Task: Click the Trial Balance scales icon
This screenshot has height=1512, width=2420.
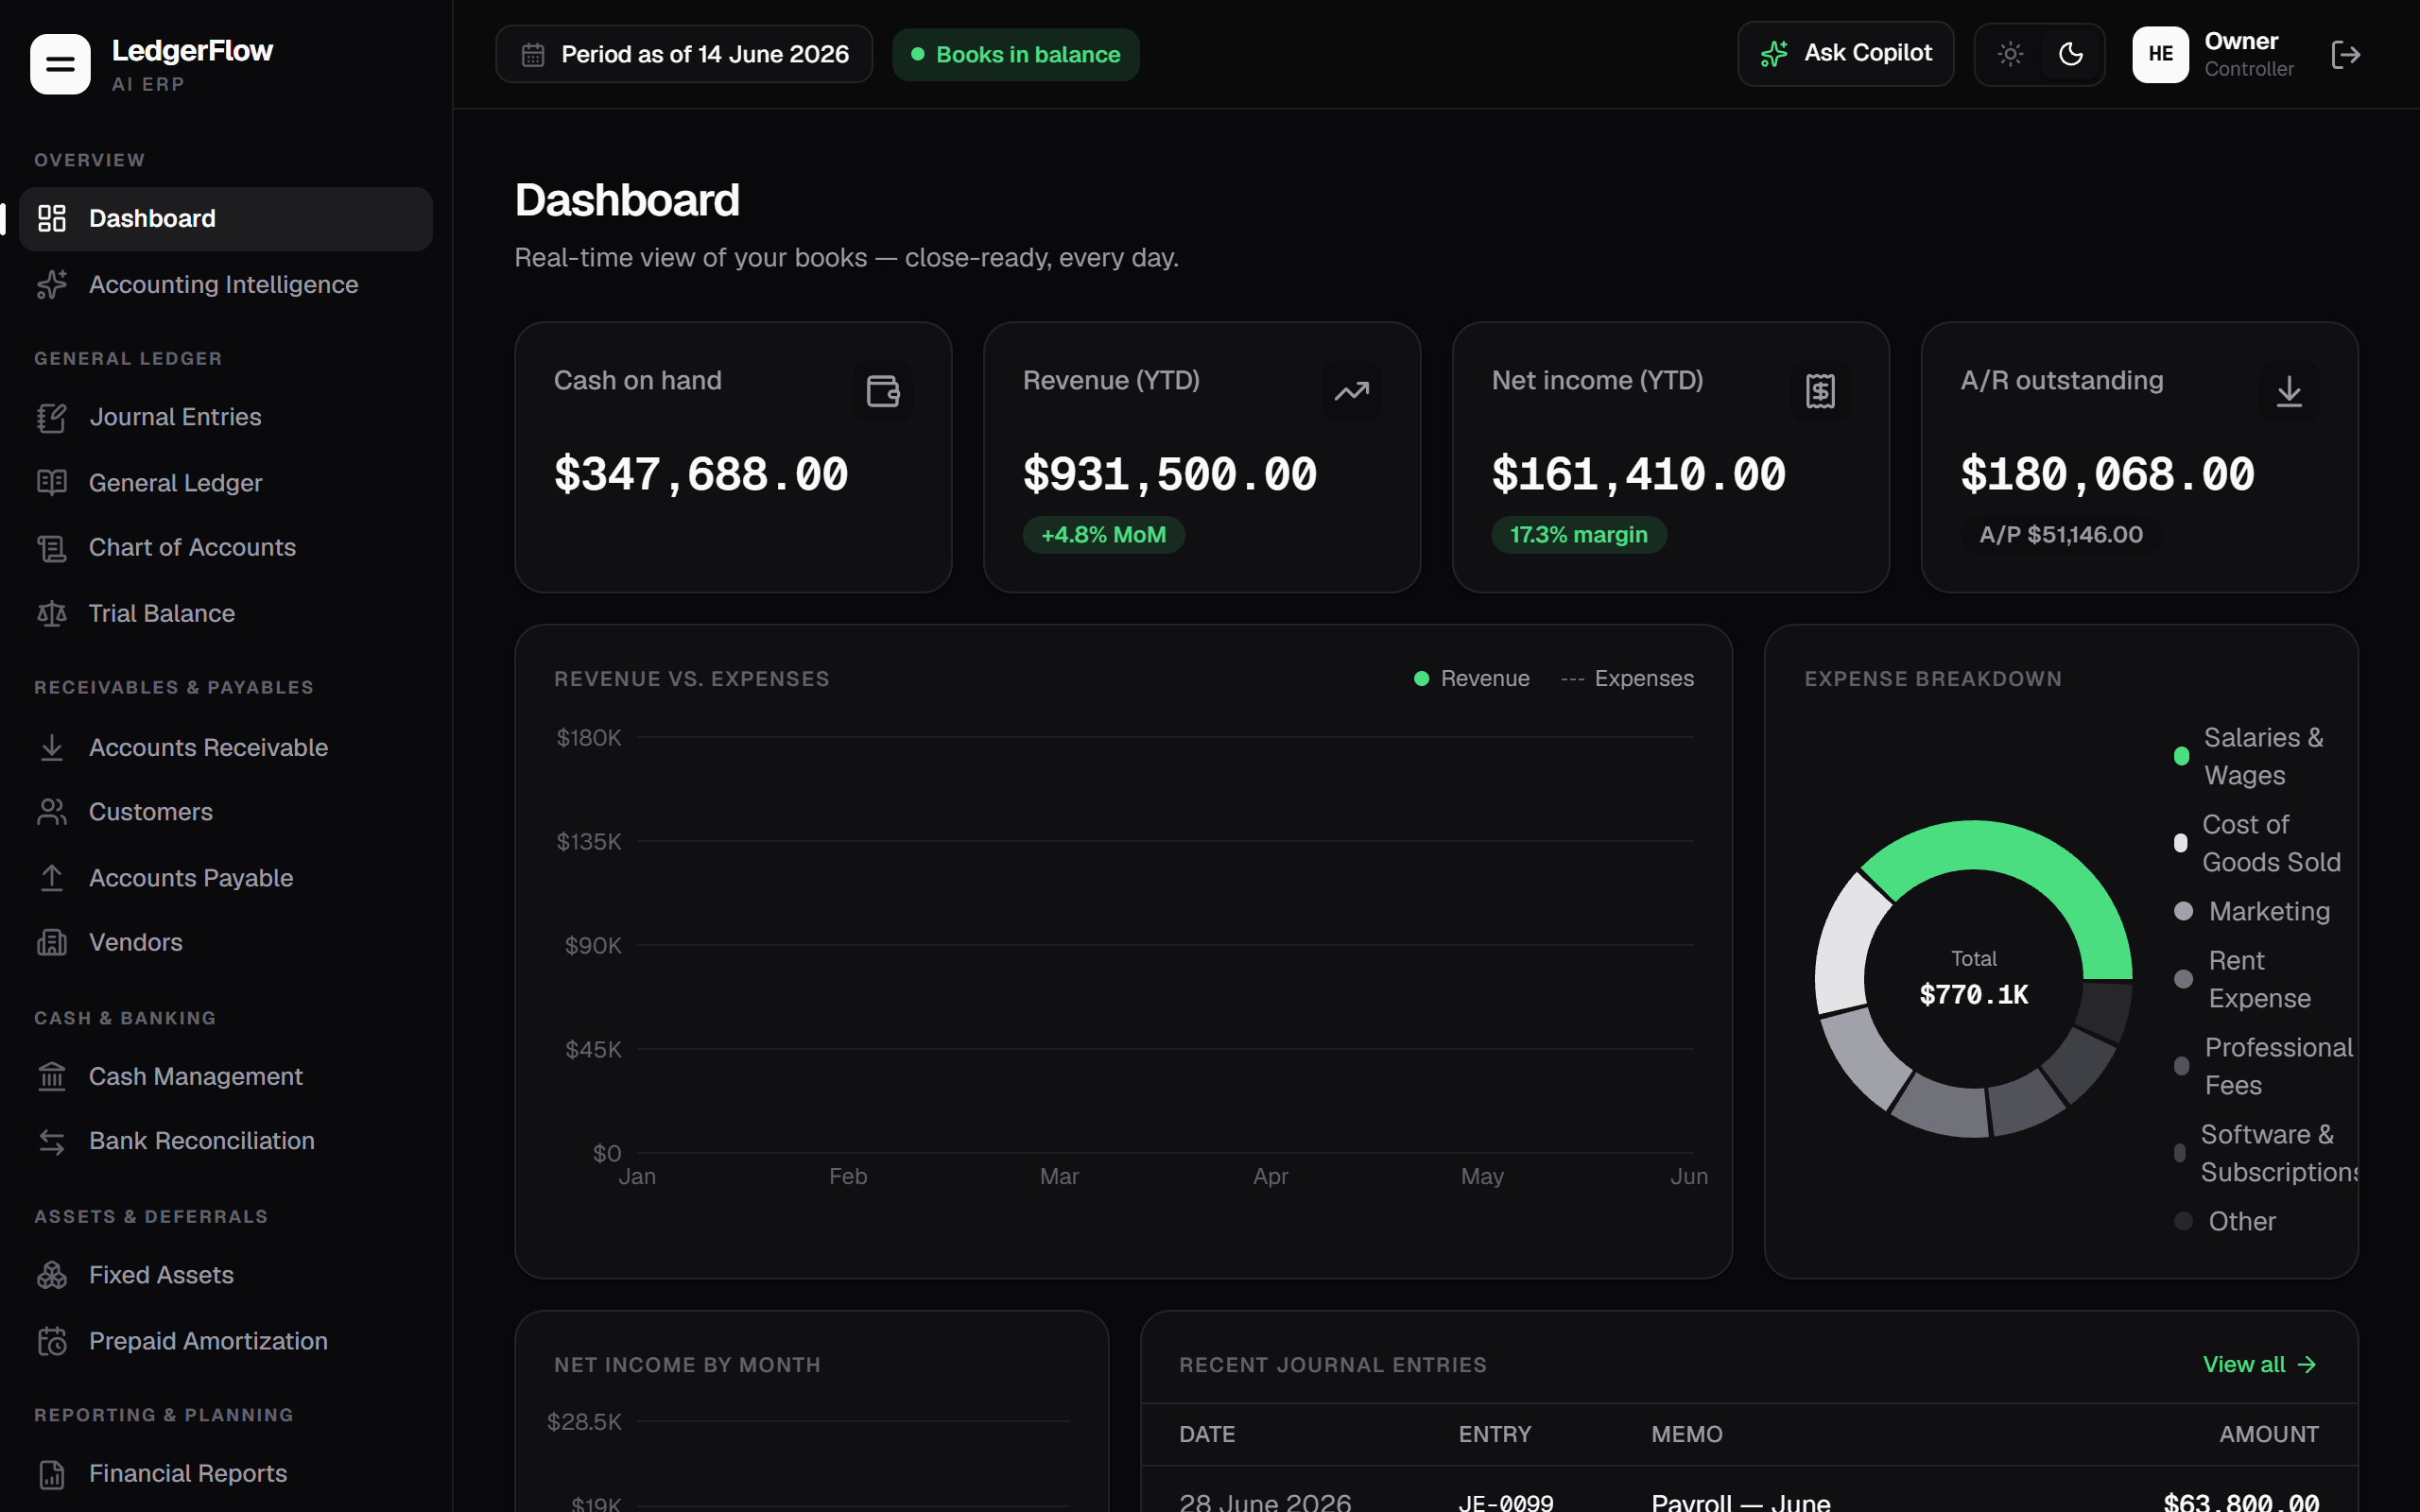Action: point(52,613)
